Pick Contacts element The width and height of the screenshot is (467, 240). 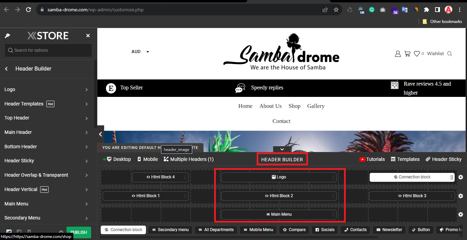click(x=355, y=230)
